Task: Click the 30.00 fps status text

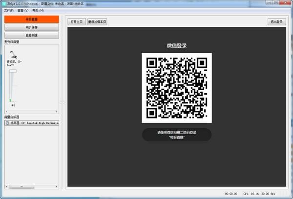Action: tap(268, 194)
